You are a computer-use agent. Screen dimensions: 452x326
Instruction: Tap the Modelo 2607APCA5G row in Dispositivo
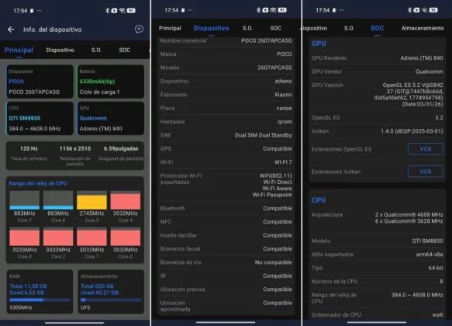pyautogui.click(x=226, y=68)
